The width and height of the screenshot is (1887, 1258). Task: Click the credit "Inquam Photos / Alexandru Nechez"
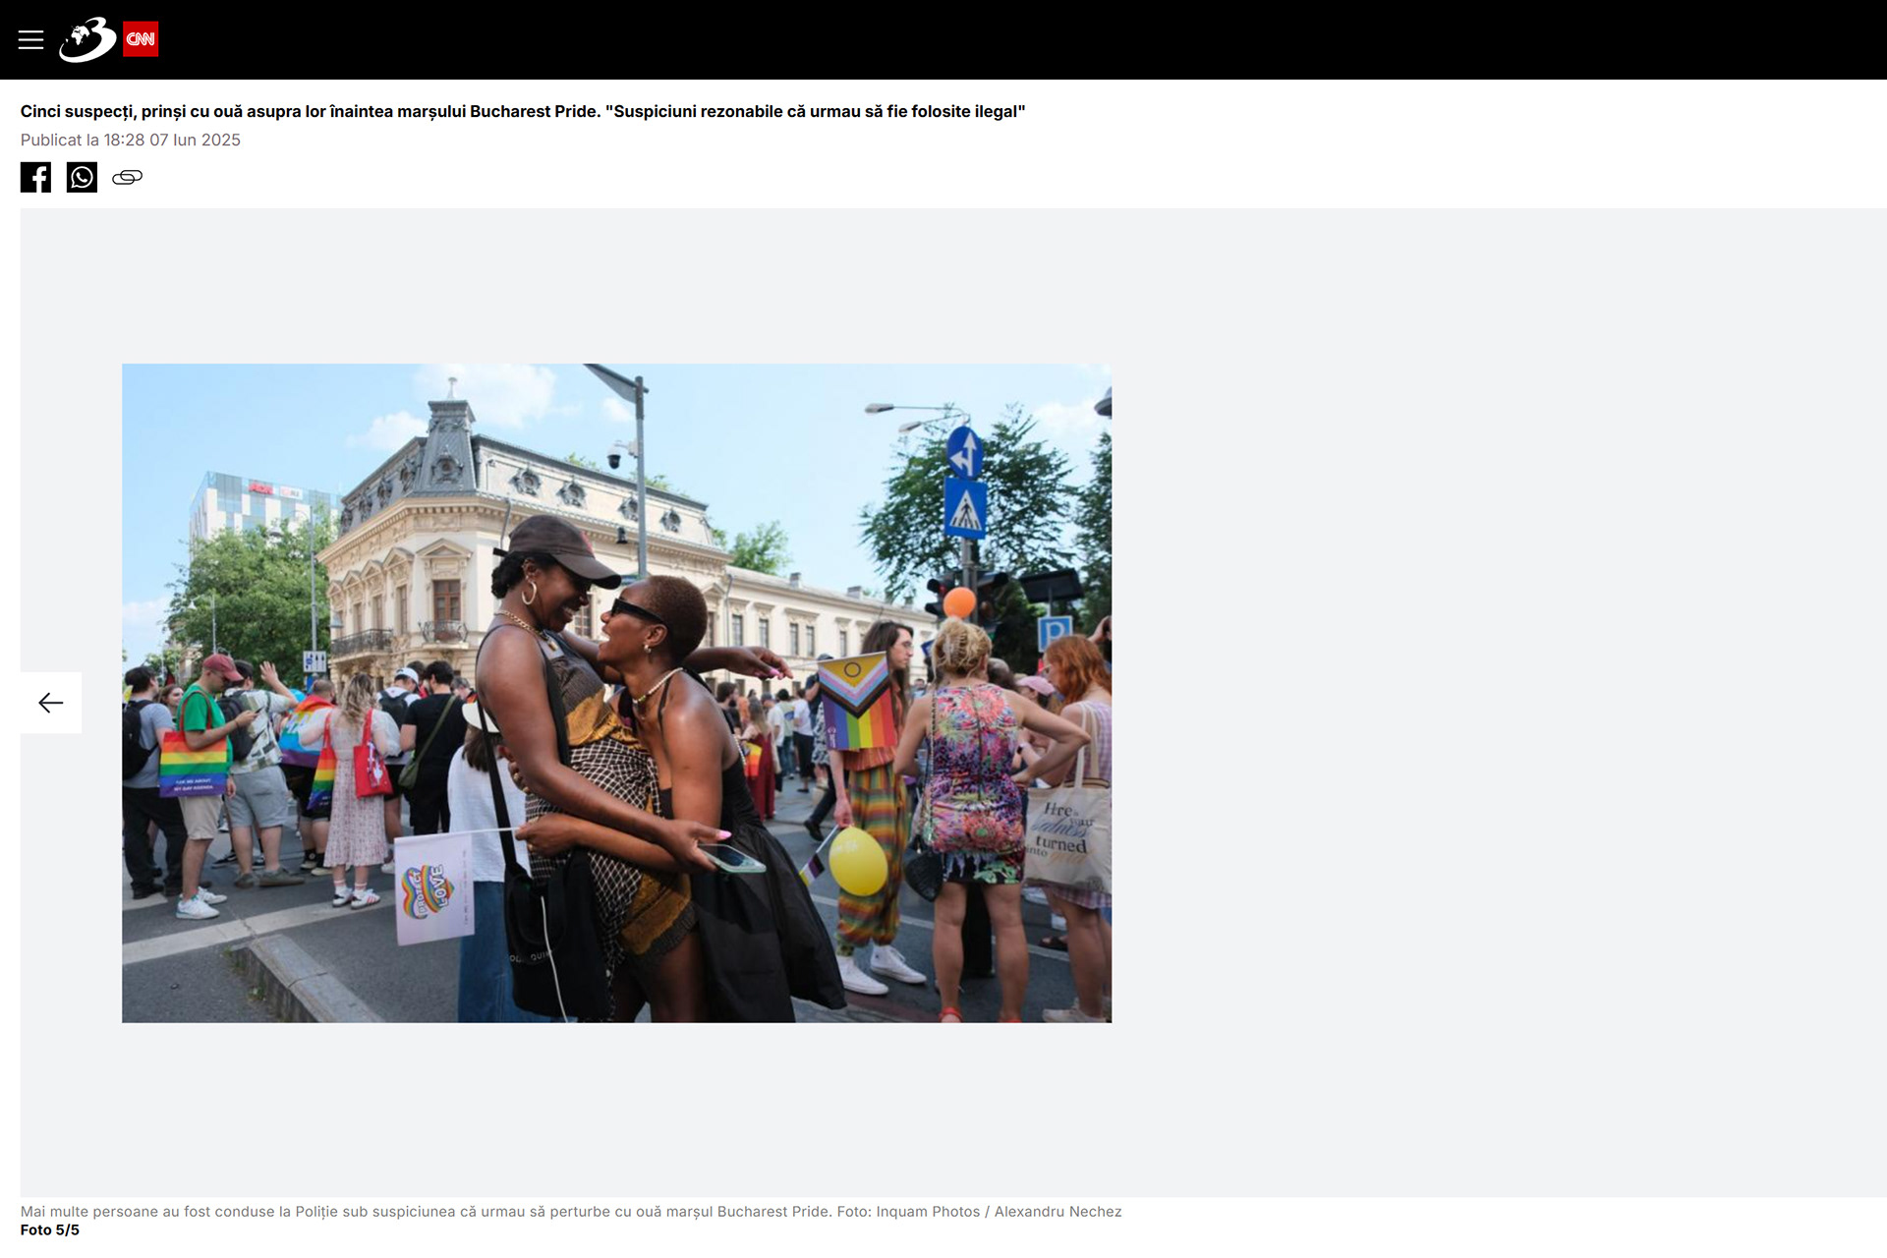[x=999, y=1211]
